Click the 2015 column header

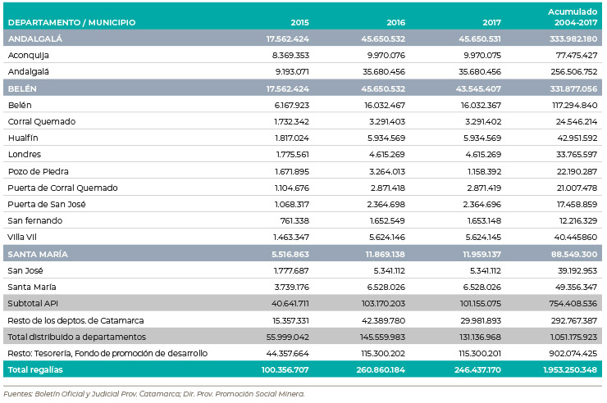(x=299, y=22)
